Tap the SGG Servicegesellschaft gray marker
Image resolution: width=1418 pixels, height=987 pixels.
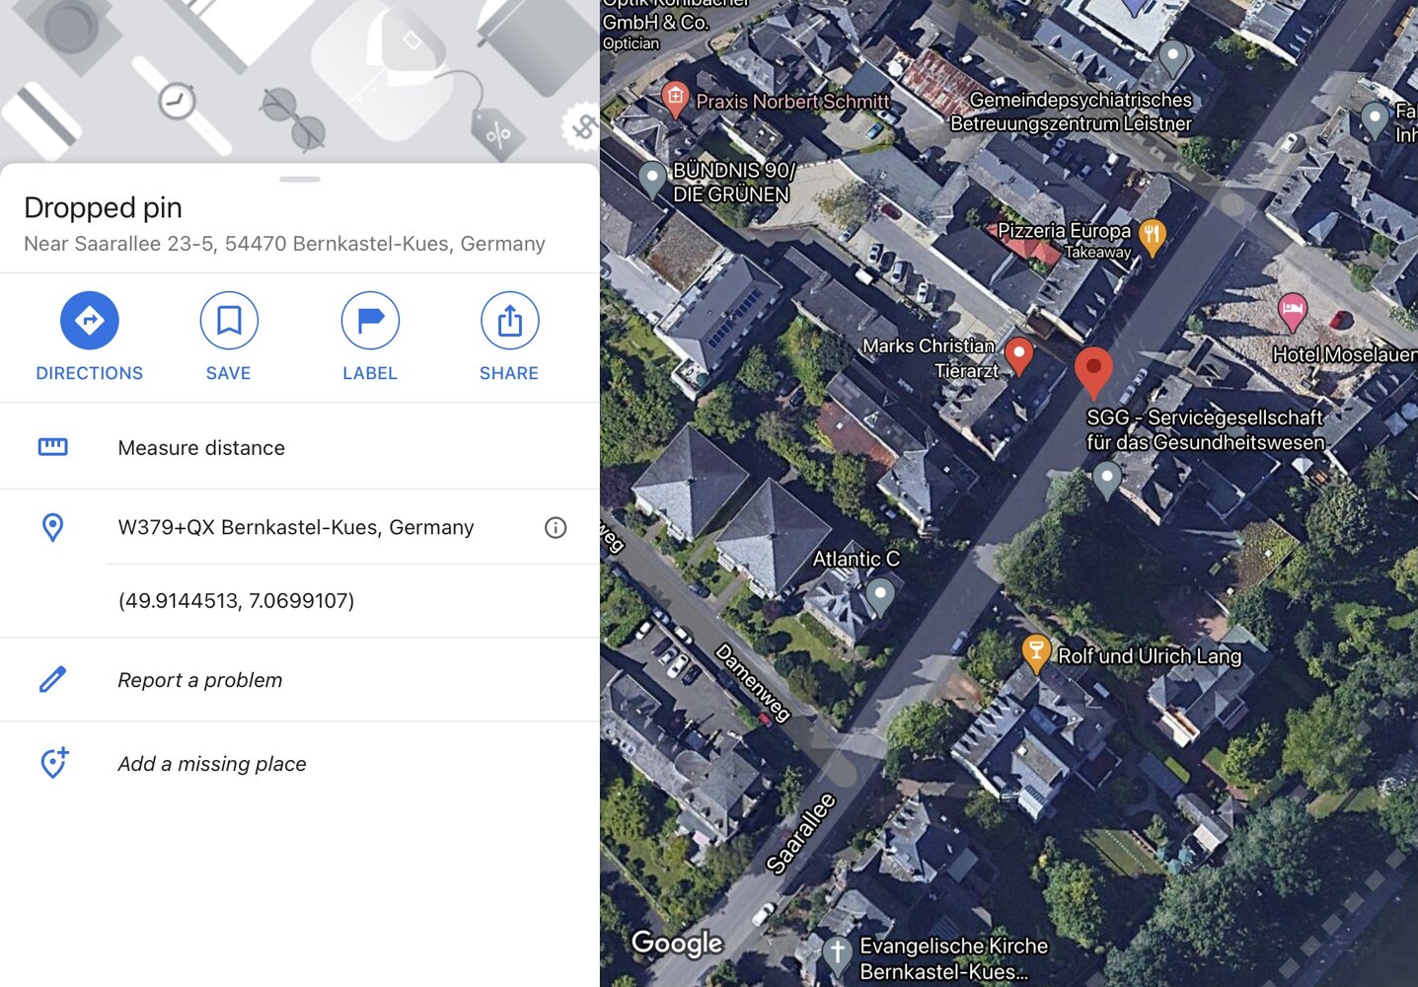pyautogui.click(x=1107, y=480)
